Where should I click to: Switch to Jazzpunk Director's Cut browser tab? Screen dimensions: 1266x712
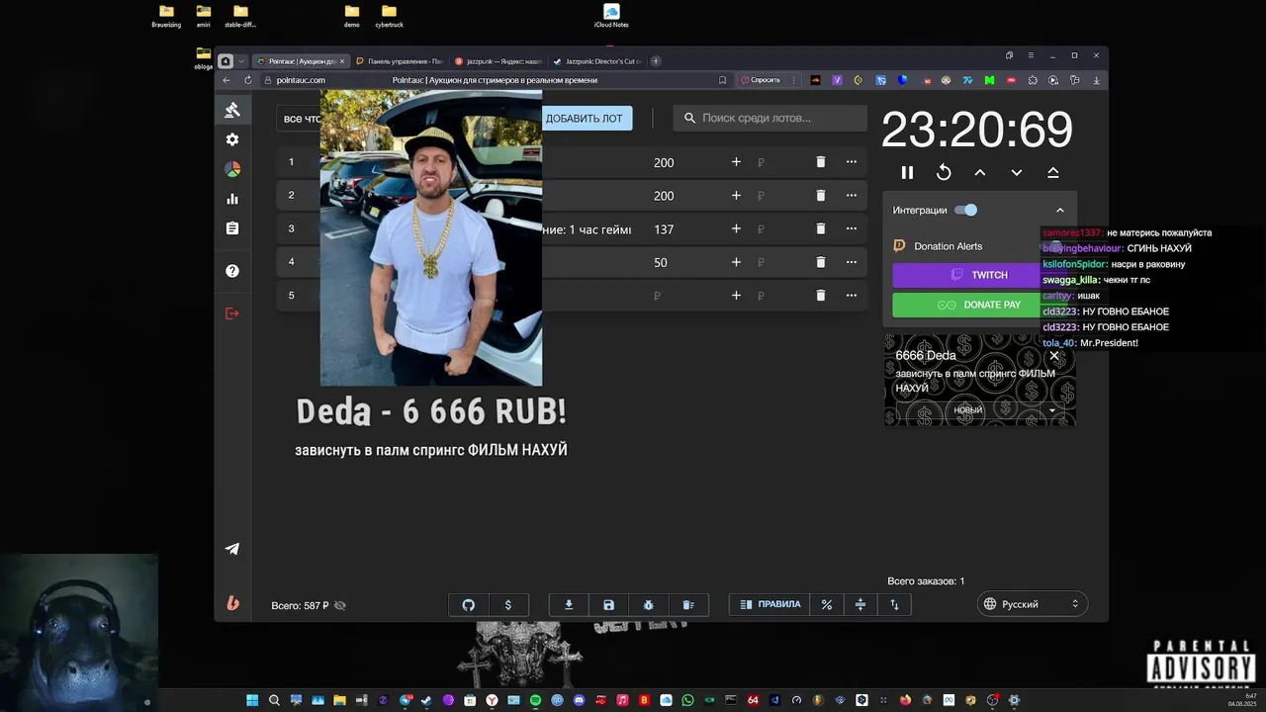pyautogui.click(x=596, y=61)
